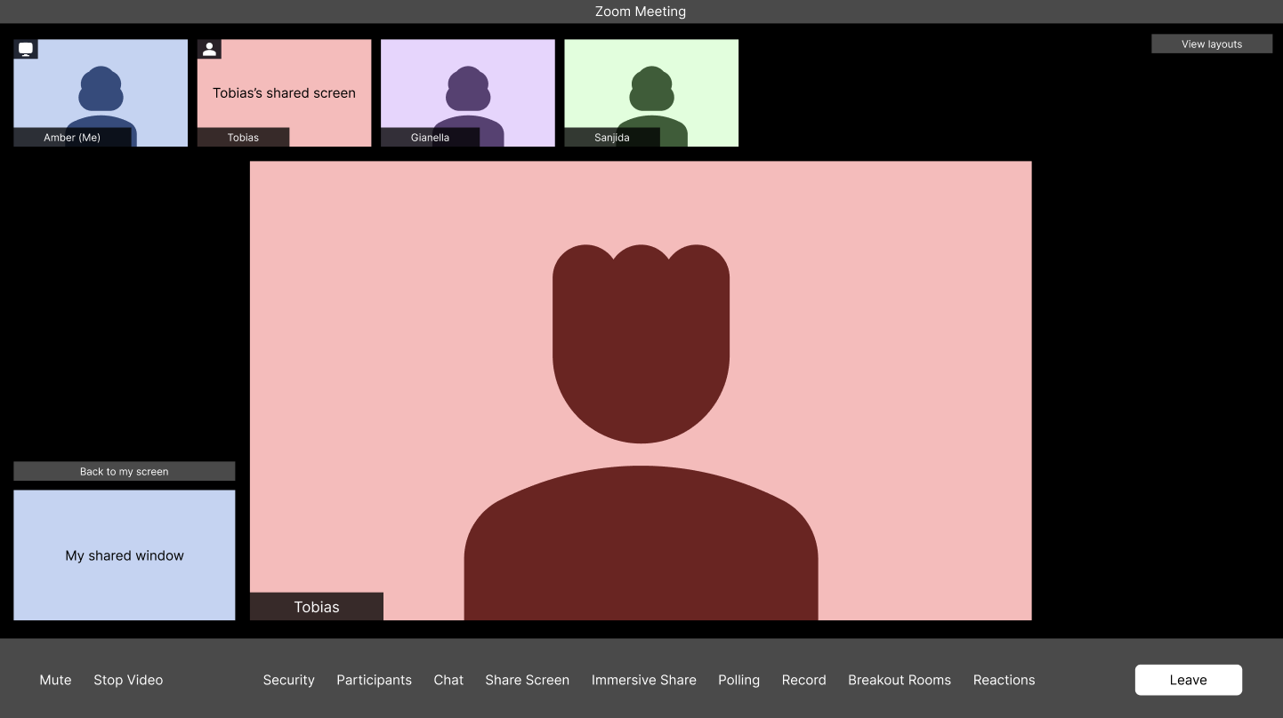
Task: Start recording the meeting
Action: (803, 680)
